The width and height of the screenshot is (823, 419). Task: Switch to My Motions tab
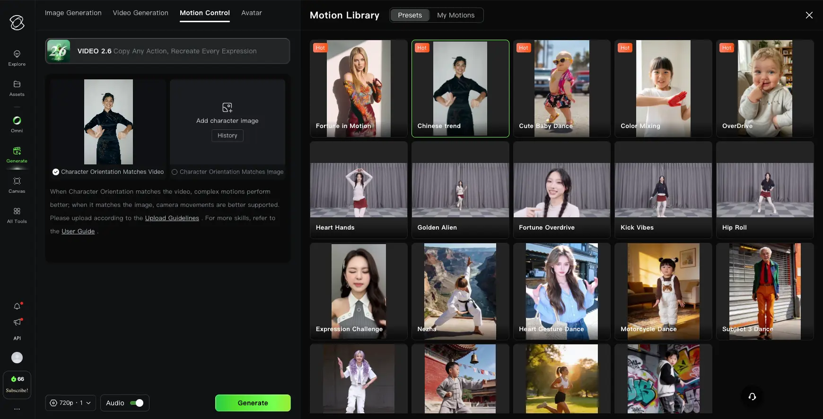click(456, 15)
